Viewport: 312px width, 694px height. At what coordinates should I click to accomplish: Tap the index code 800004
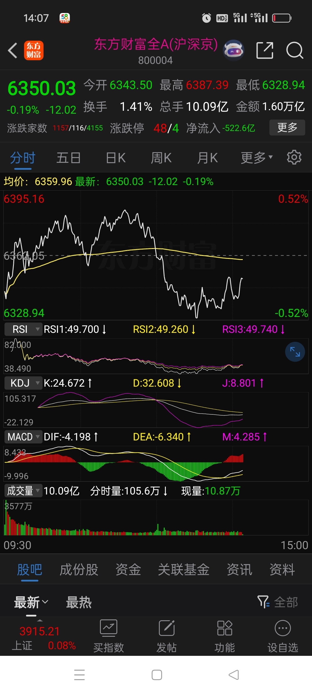point(155,60)
